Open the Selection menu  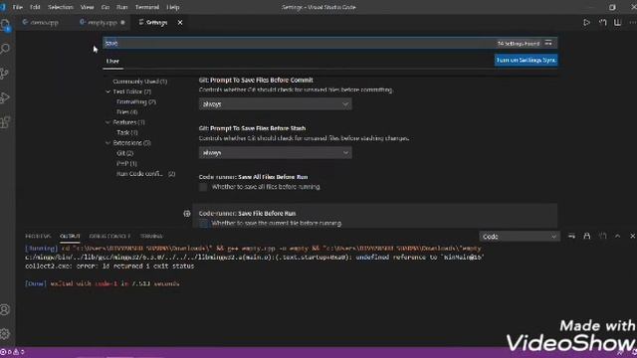(x=61, y=7)
